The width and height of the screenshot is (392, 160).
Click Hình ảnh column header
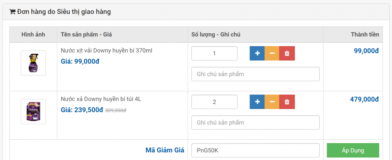coord(33,34)
